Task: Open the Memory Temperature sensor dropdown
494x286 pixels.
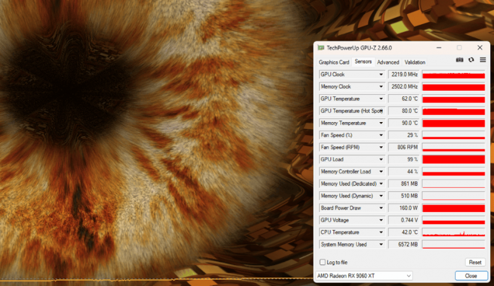Action: point(381,123)
